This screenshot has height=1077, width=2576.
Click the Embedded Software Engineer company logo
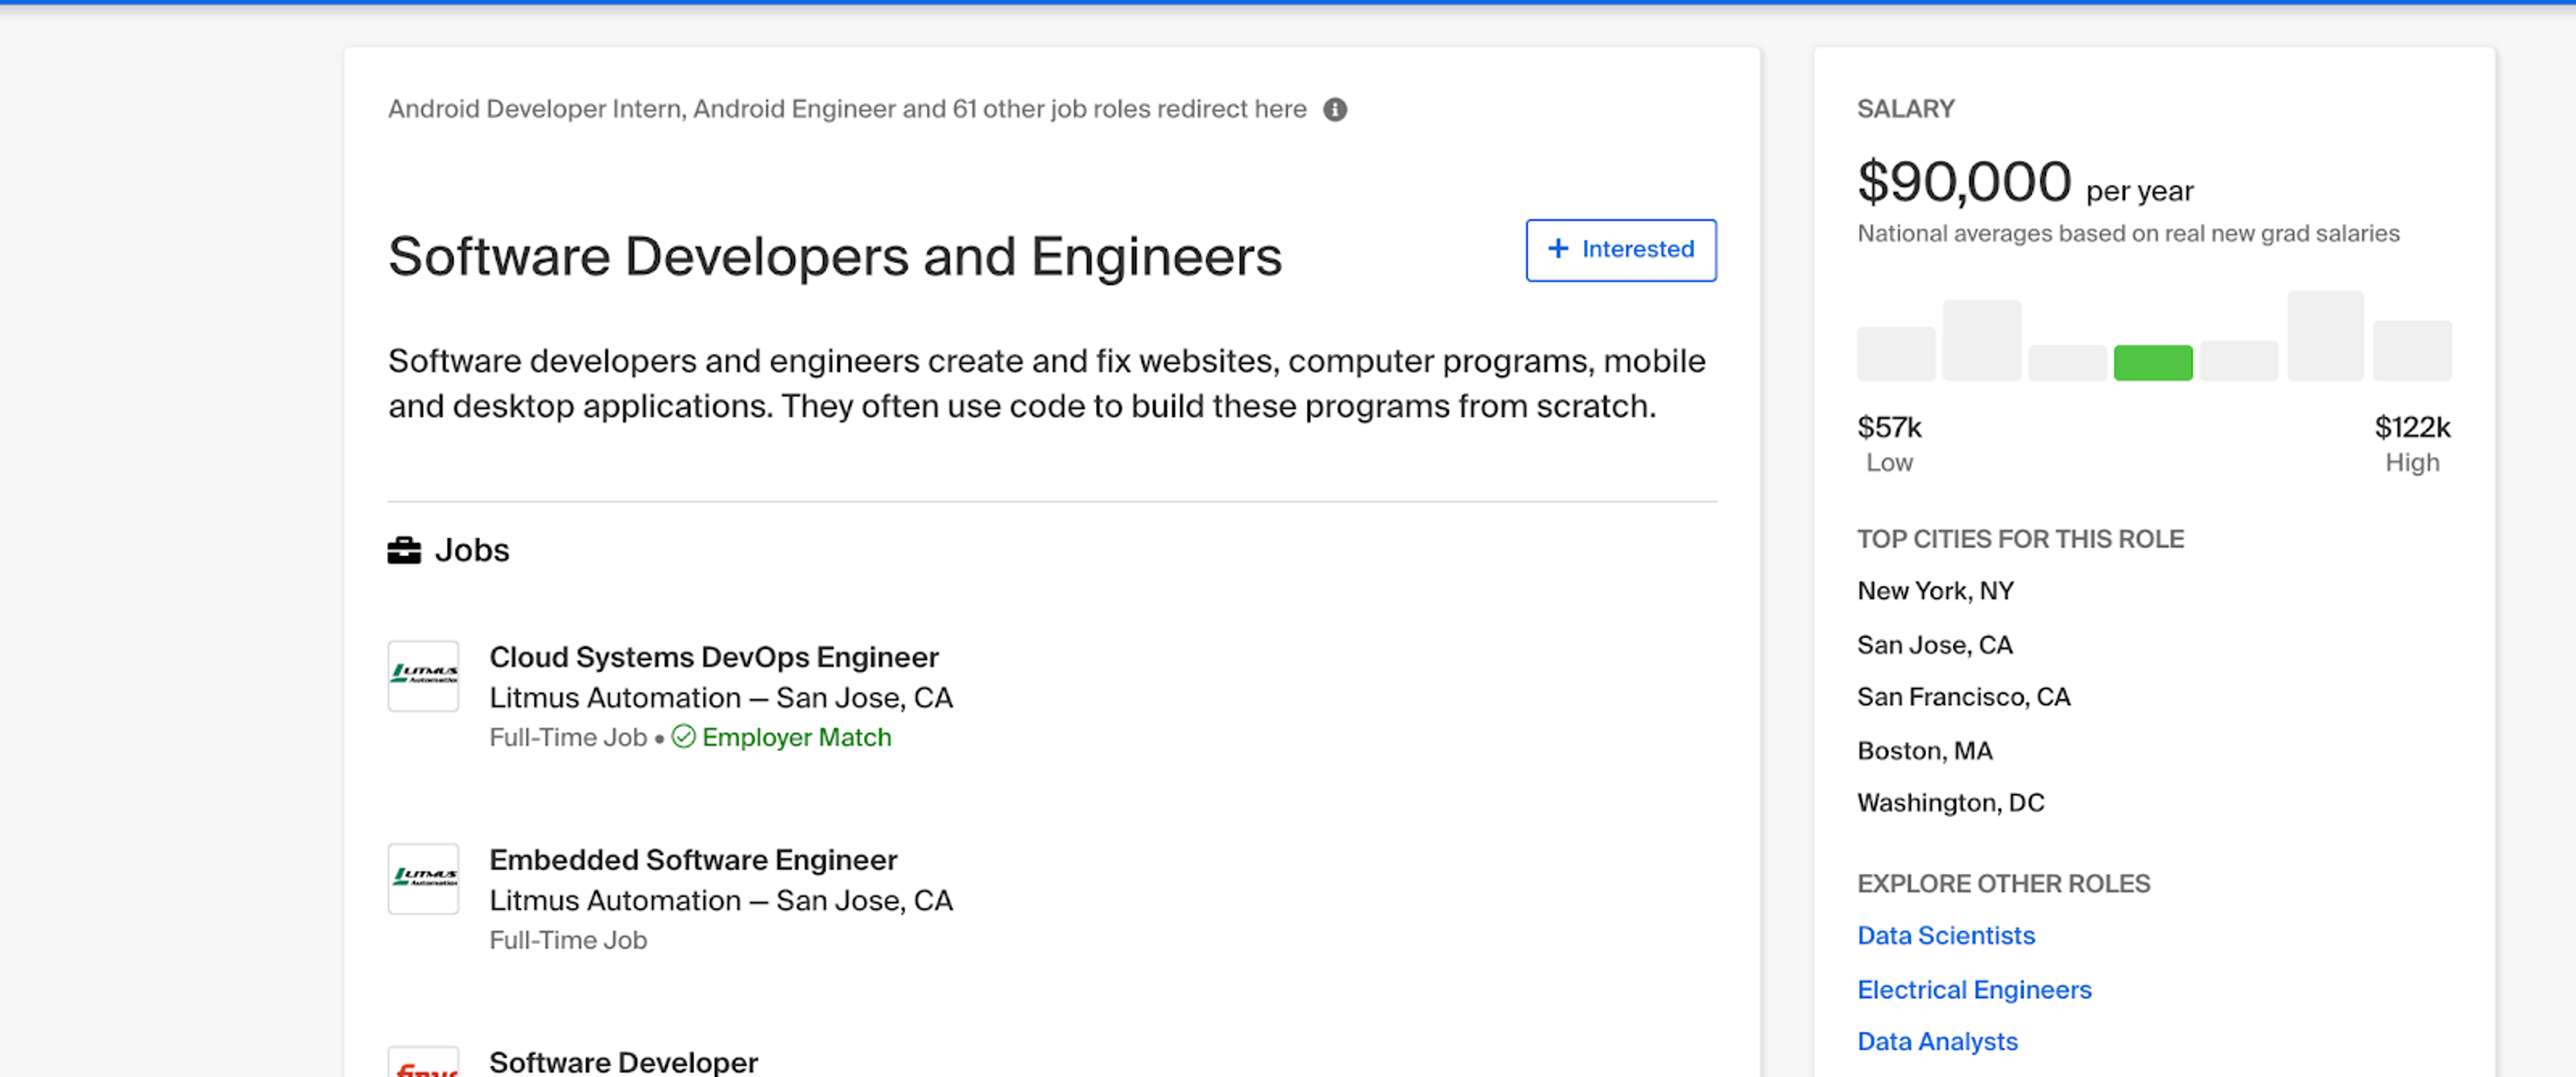423,878
